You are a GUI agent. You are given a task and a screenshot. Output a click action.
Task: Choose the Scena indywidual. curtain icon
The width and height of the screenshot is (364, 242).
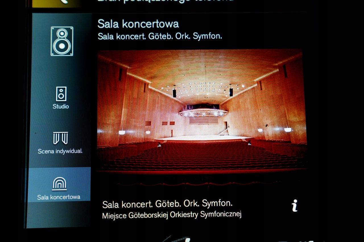tap(61, 138)
